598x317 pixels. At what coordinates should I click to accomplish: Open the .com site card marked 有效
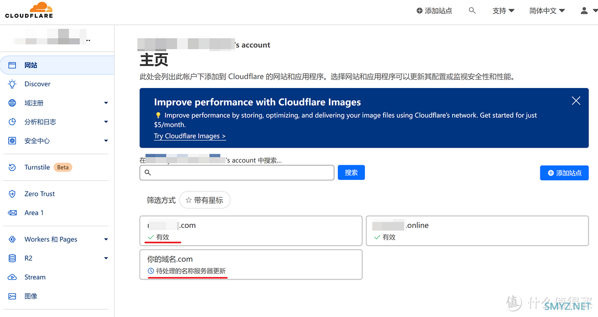[251, 231]
